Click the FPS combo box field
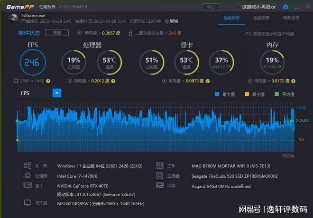Screen dimensions: 313x218 [x=39, y=93]
